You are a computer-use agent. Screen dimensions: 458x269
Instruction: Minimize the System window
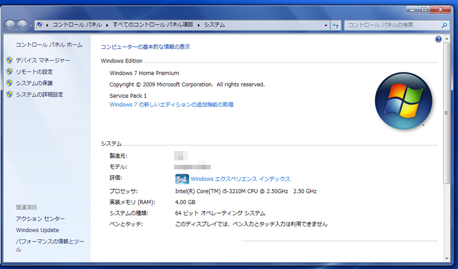tap(412, 10)
